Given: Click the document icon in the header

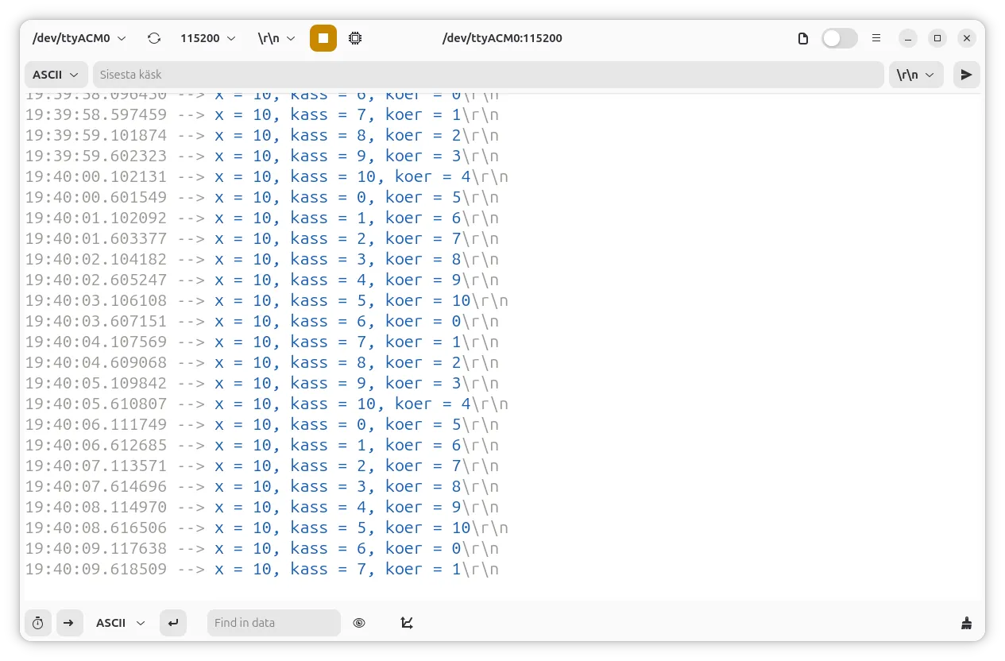Looking at the screenshot, I should tap(803, 38).
